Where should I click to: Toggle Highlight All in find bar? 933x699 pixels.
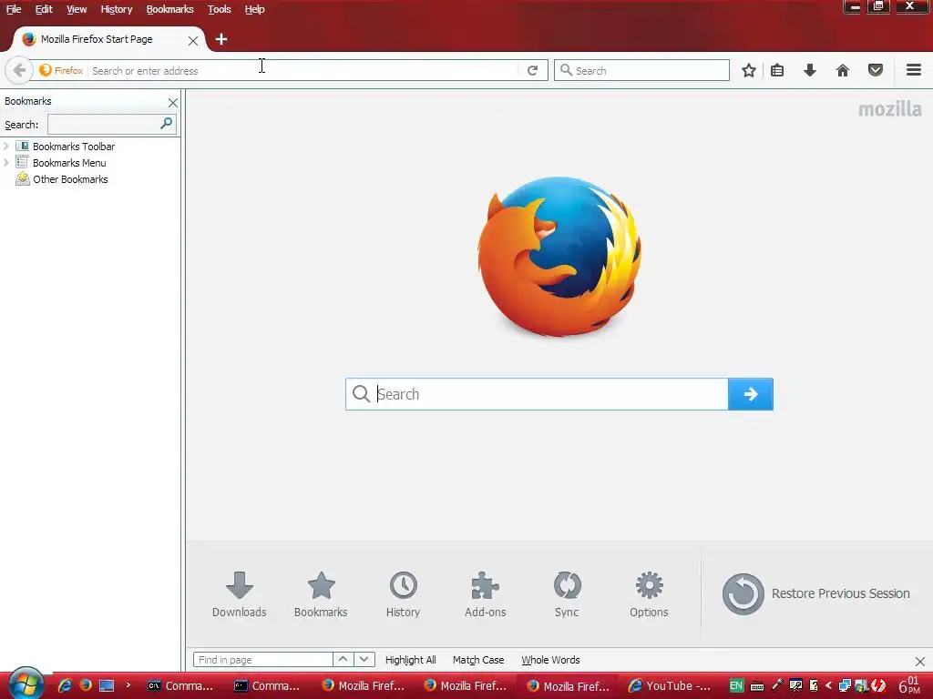(x=411, y=660)
